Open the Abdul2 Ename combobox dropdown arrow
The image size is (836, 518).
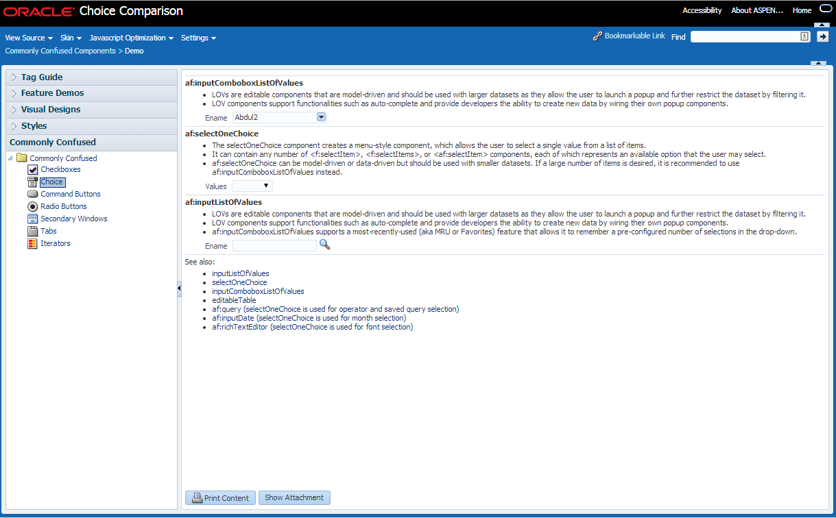(321, 117)
